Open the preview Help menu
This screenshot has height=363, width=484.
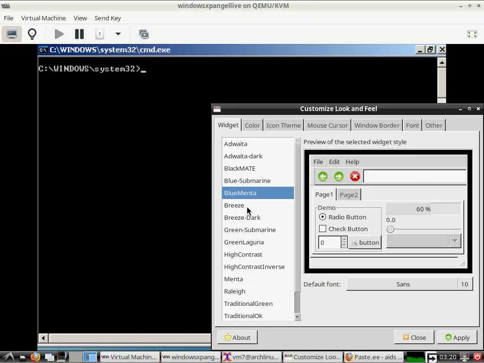(352, 162)
